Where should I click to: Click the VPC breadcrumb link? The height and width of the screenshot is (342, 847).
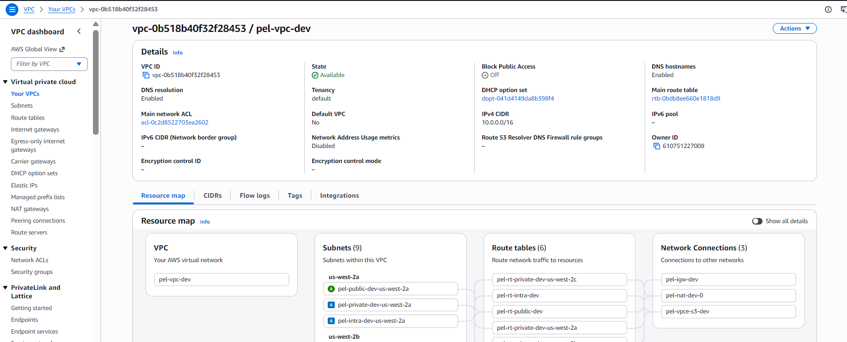pyautogui.click(x=29, y=9)
